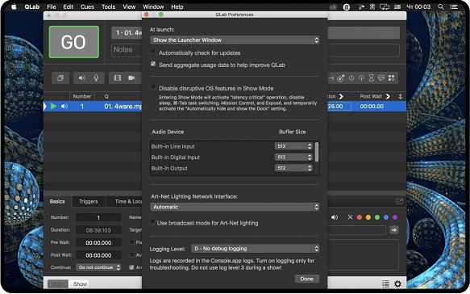
Task: Click chevron next to Action column header
Action: point(341,96)
